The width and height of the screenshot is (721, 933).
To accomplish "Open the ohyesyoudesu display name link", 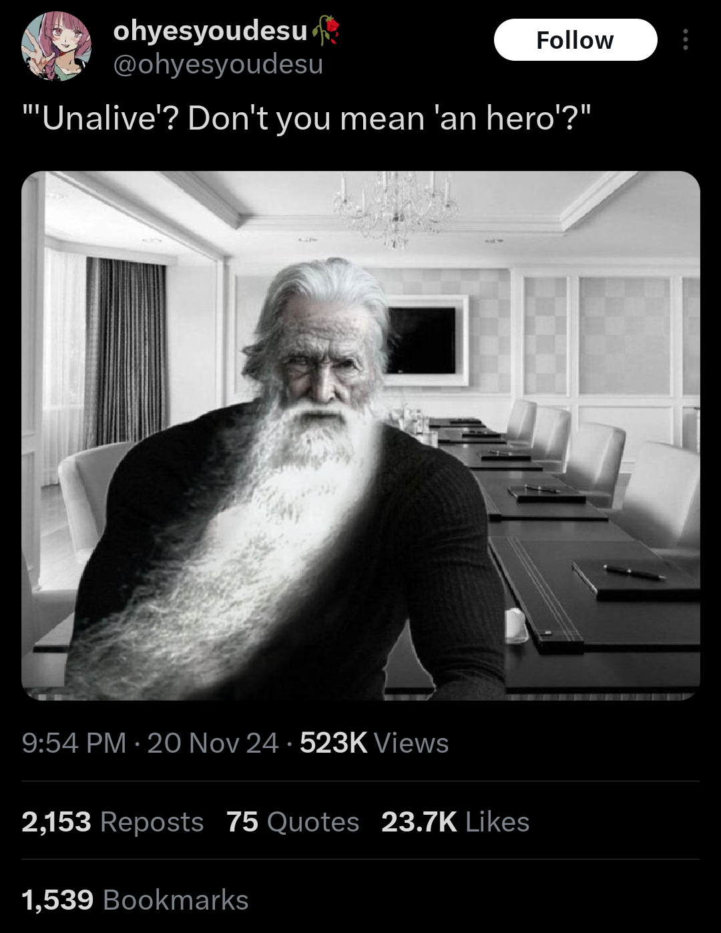I will (210, 31).
